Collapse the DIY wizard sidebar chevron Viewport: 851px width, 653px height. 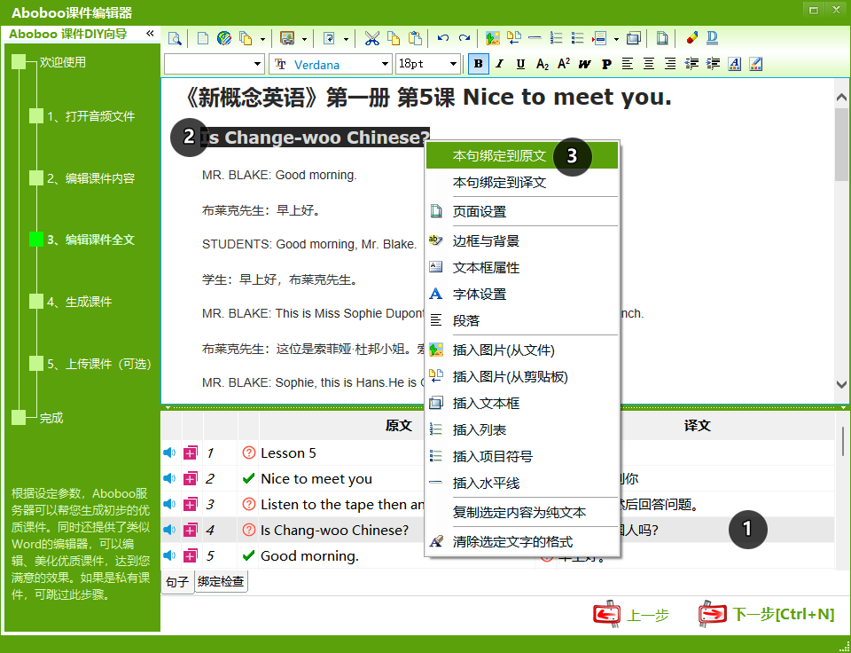150,34
